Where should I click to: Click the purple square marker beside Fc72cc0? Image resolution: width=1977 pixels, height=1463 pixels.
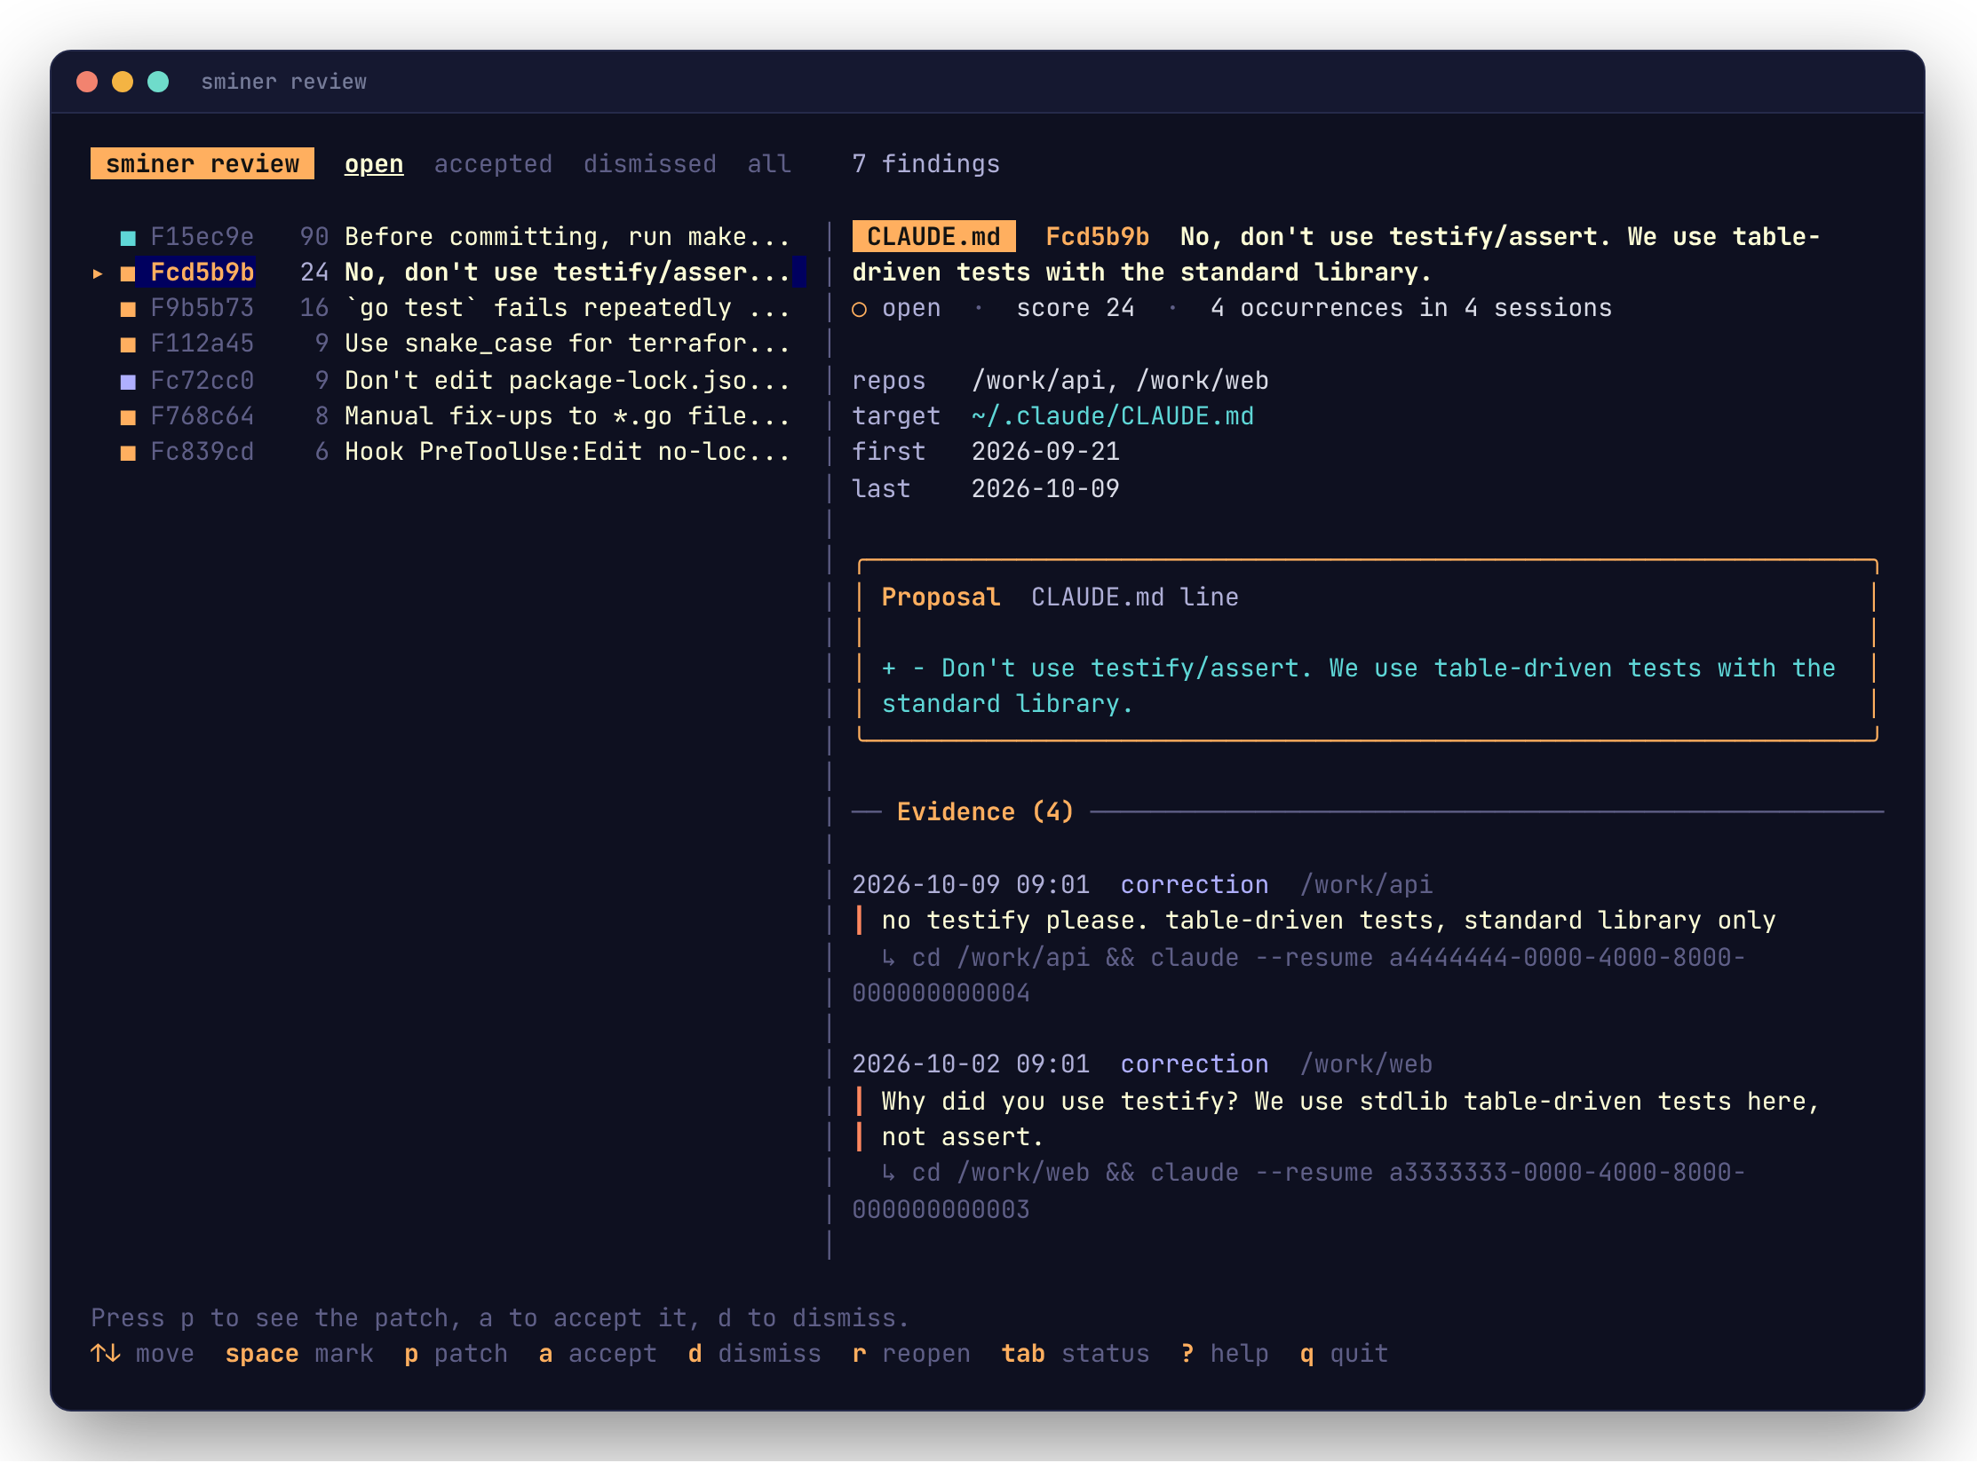pos(128,382)
